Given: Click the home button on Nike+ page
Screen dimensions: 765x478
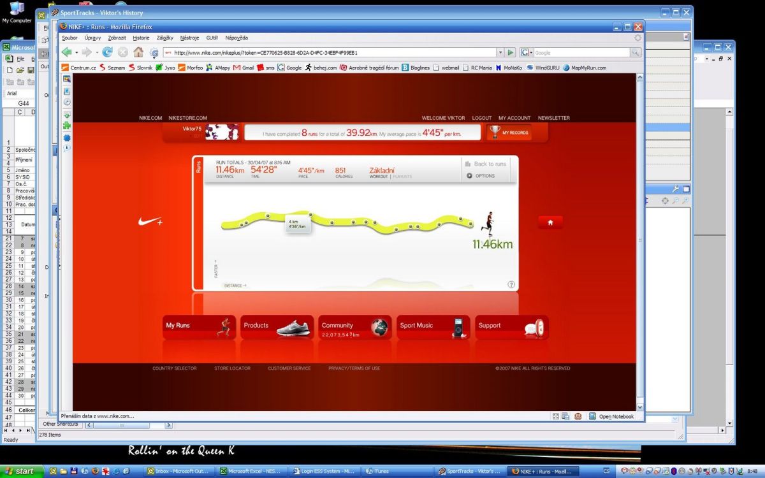Looking at the screenshot, I should [x=550, y=222].
